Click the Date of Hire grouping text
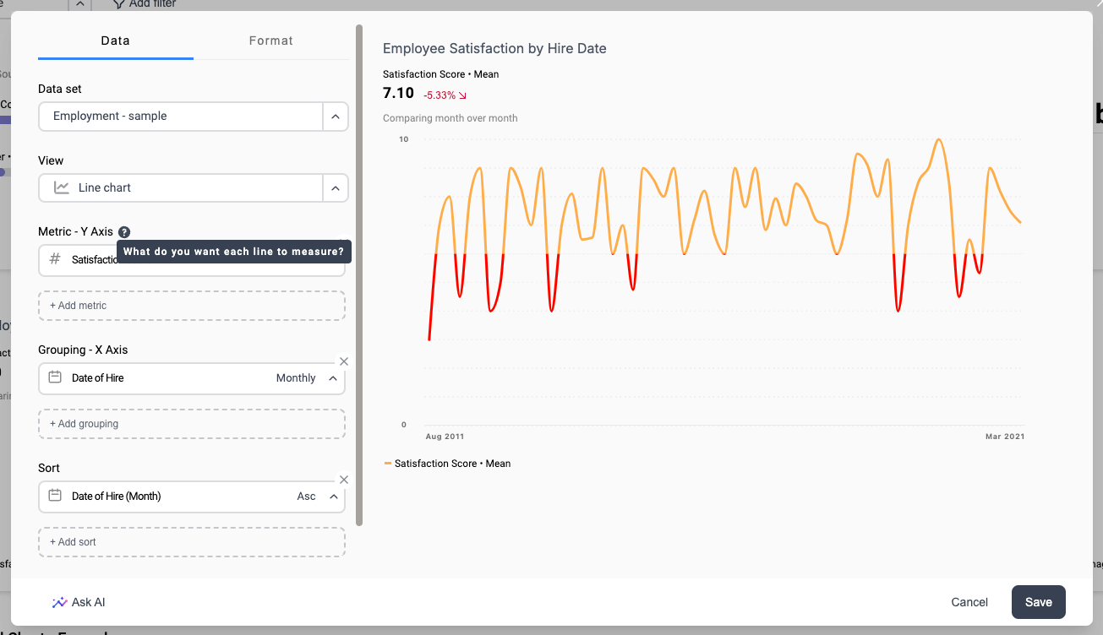 point(97,378)
